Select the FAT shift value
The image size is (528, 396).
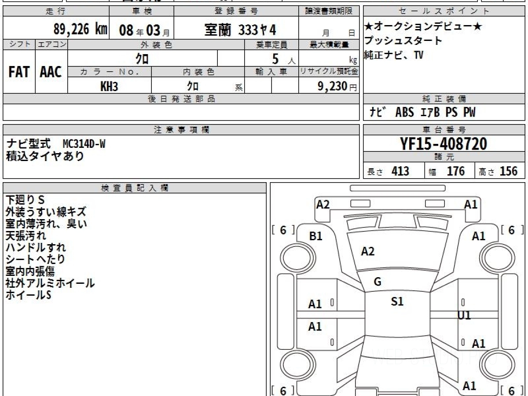[19, 72]
